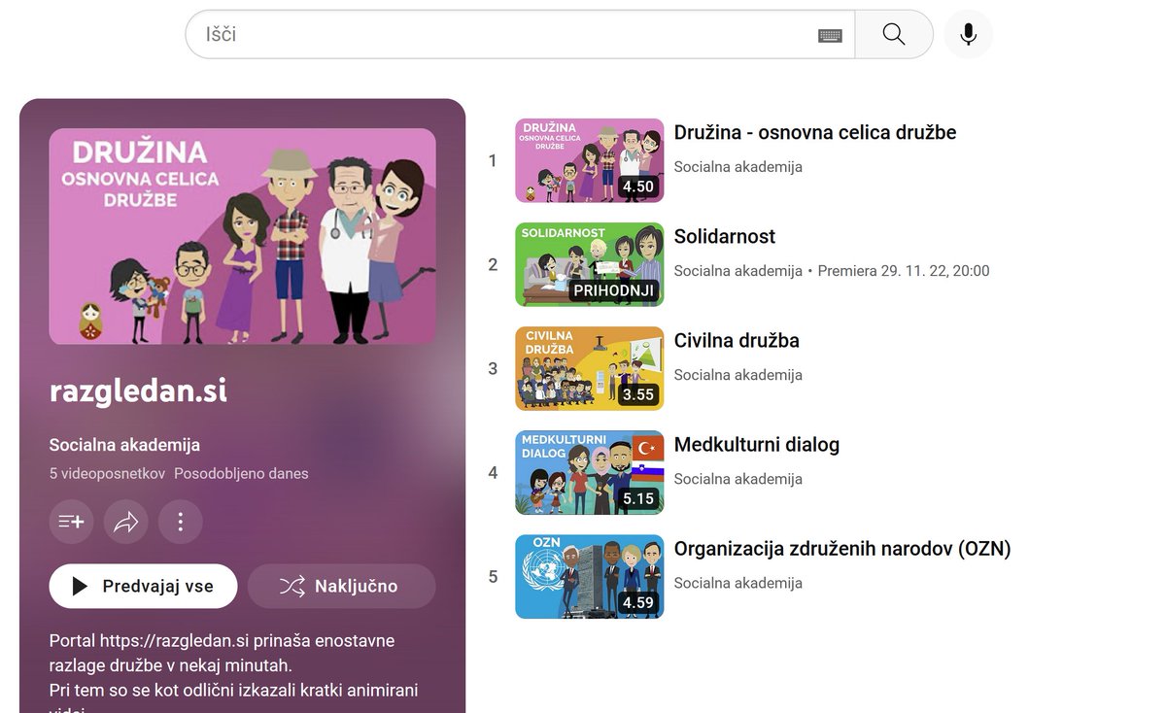This screenshot has height=713, width=1166.
Task: Open Socialna akademija channel under Civilna družba
Action: (738, 375)
